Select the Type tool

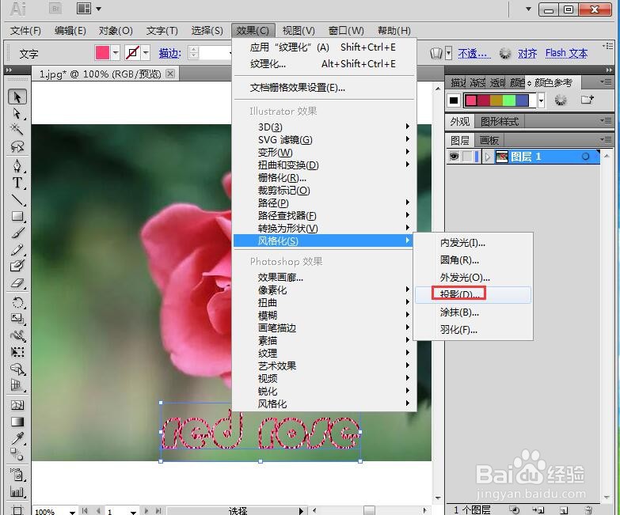(x=17, y=183)
